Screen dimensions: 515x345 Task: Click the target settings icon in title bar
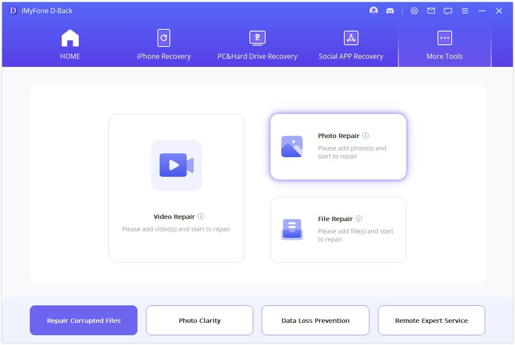coord(414,11)
